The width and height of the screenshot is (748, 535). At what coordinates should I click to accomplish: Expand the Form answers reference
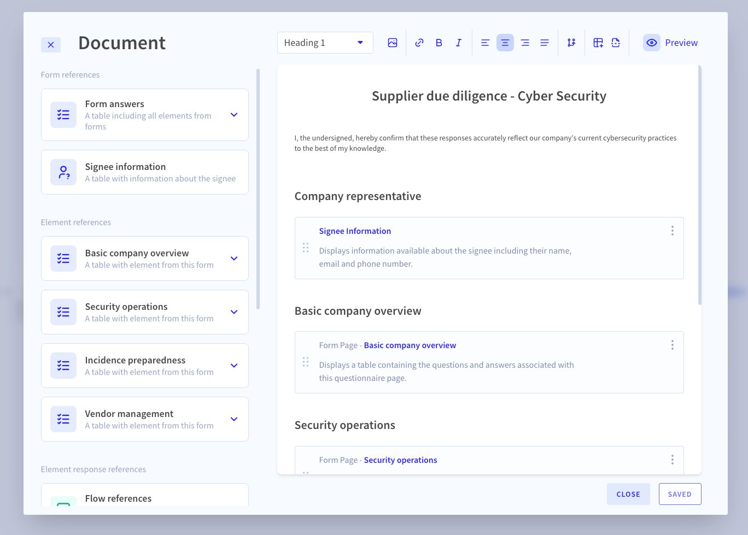coord(234,115)
